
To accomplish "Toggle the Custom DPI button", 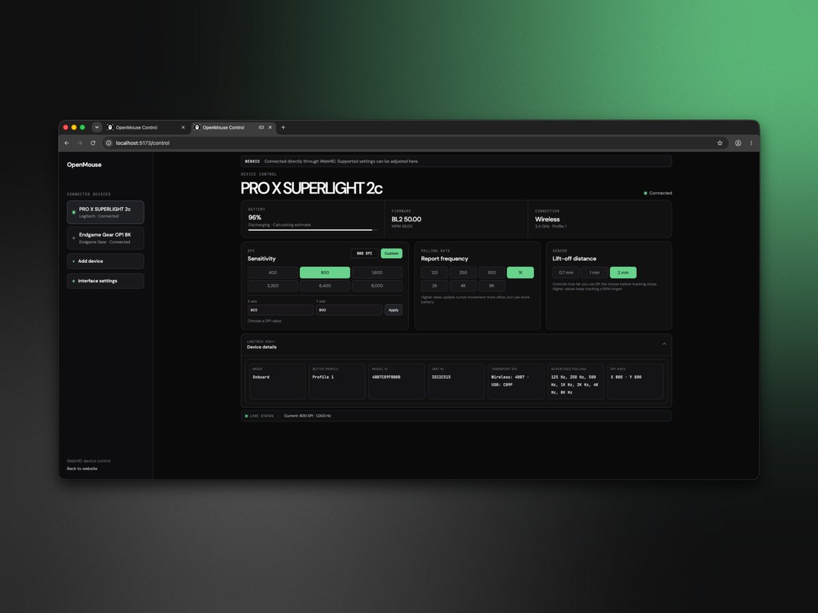I will coord(391,253).
